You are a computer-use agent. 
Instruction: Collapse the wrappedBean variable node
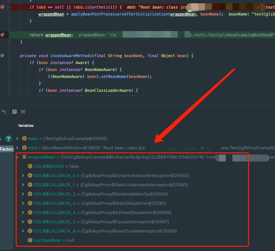pyautogui.click(x=17, y=157)
